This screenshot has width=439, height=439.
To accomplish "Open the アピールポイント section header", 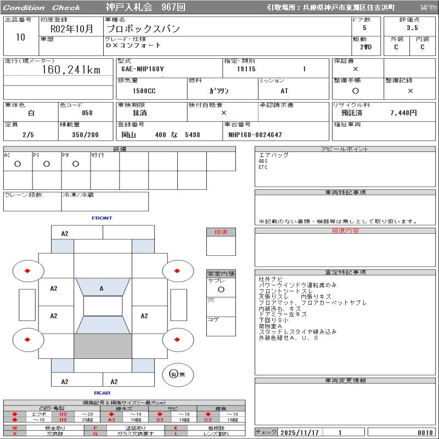I will click(345, 149).
